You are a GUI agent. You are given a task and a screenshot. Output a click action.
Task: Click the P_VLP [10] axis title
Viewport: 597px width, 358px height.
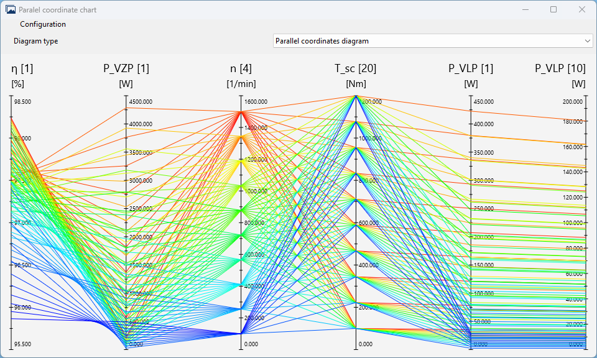(559, 68)
